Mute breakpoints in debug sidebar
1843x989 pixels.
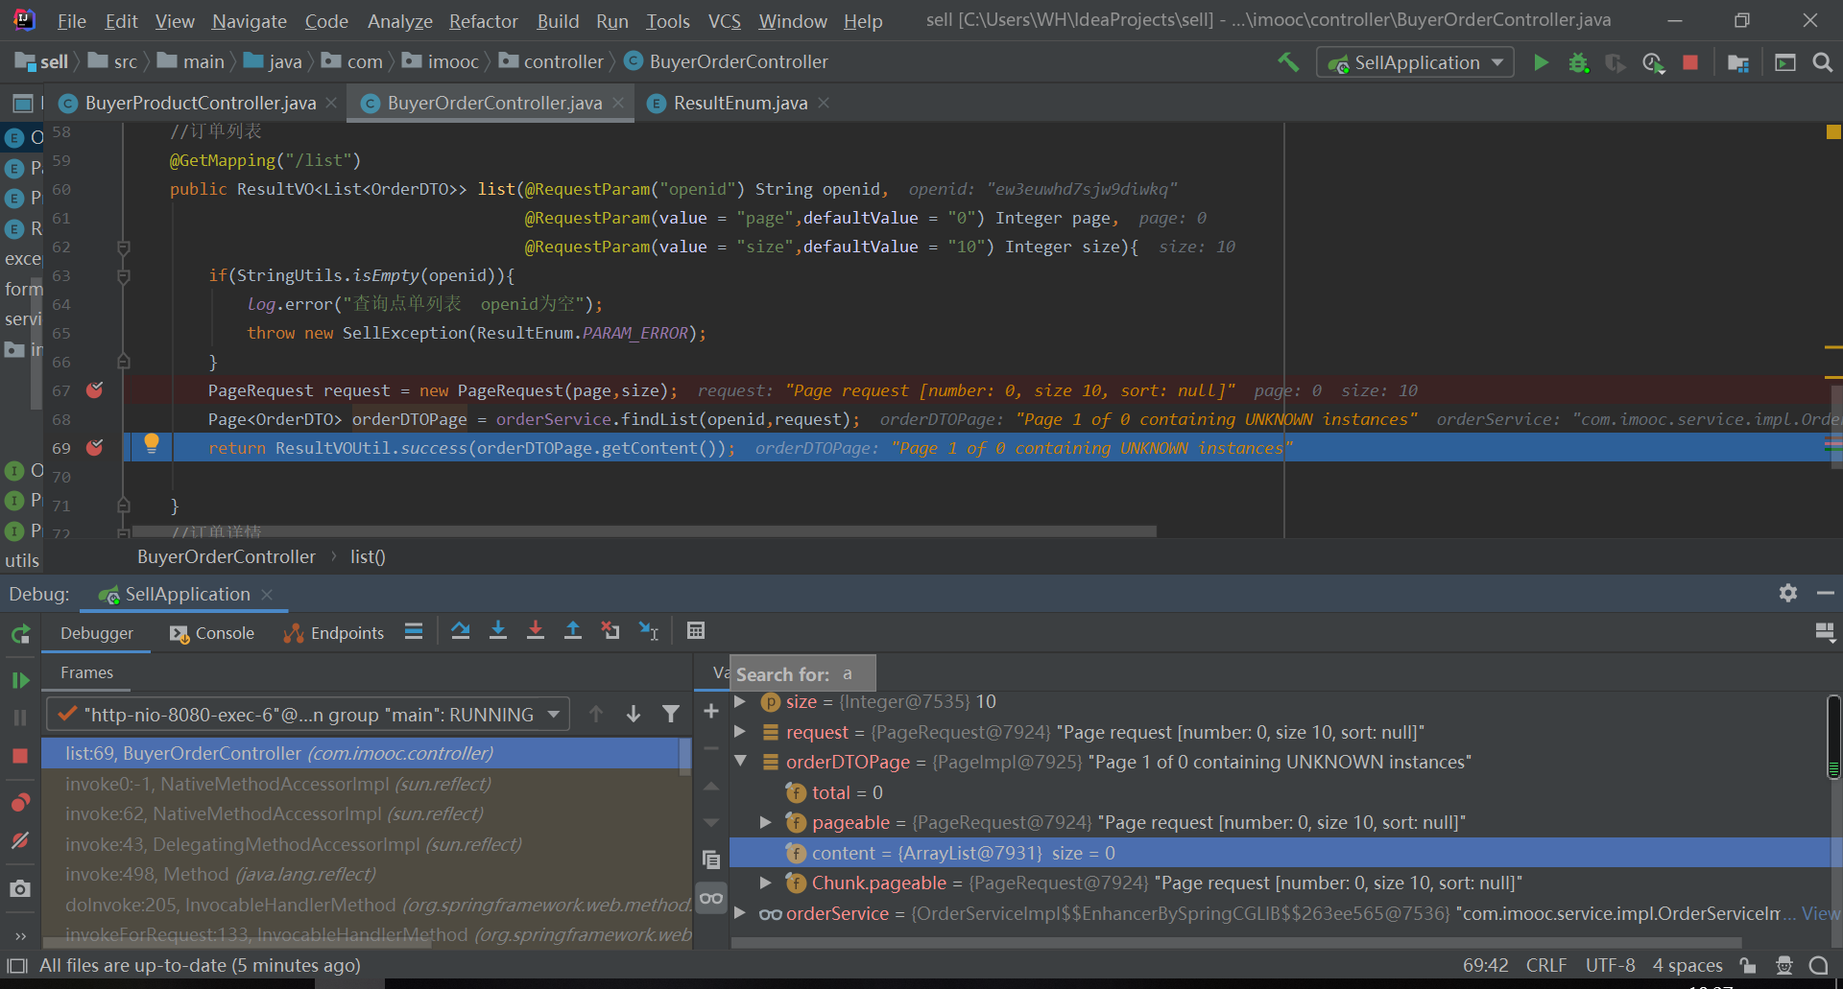[x=20, y=840]
